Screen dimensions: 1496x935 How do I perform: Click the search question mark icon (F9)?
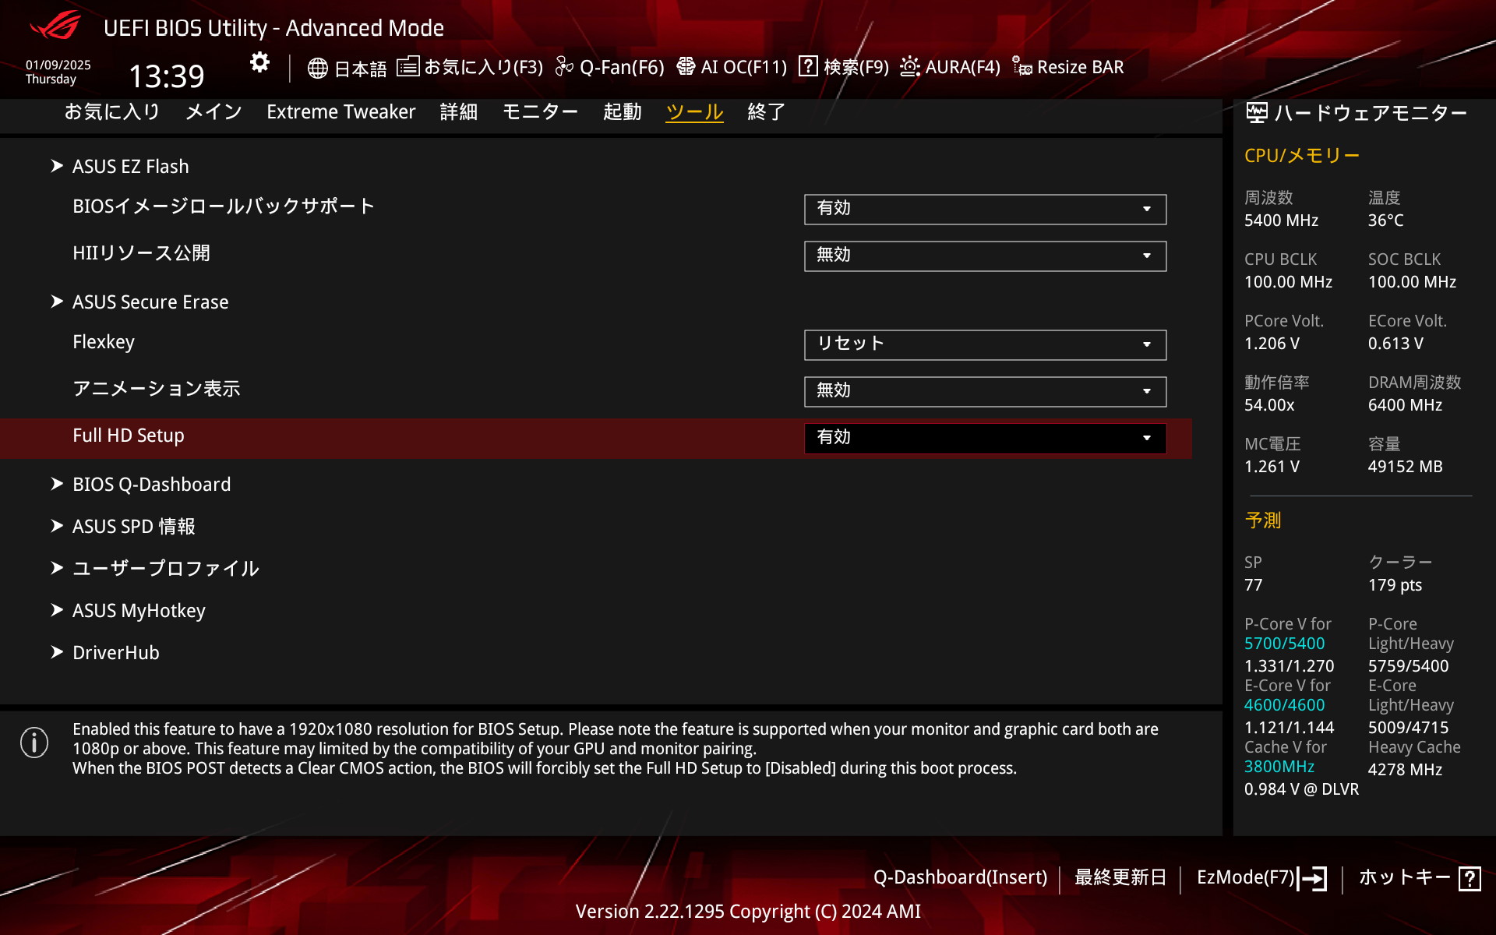[x=809, y=67]
